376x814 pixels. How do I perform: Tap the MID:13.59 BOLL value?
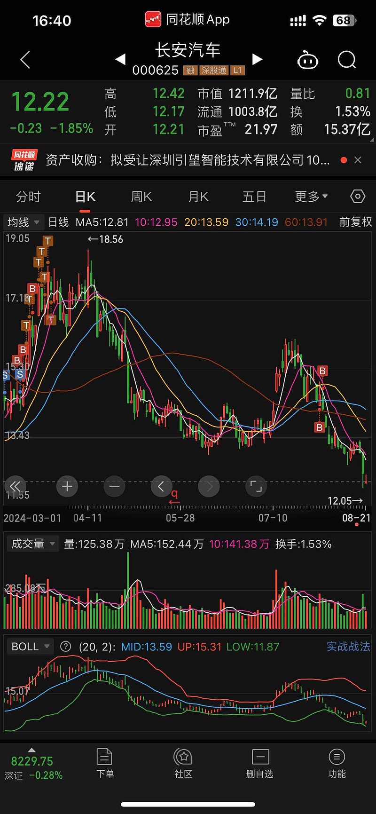pos(147,647)
